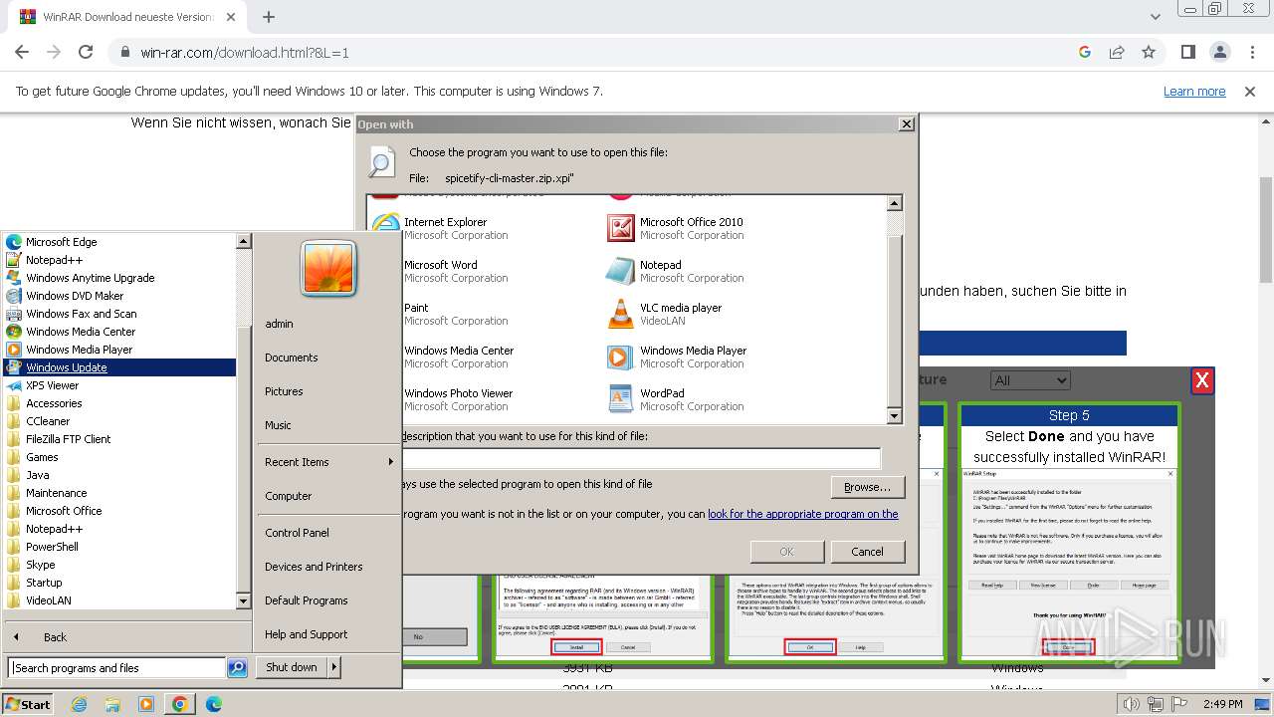Open Windows Fax and Scan
The image size is (1274, 717).
pyautogui.click(x=81, y=314)
